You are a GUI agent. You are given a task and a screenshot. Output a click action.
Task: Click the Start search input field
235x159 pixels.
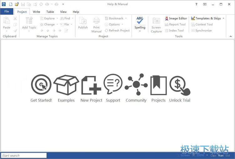(24, 156)
